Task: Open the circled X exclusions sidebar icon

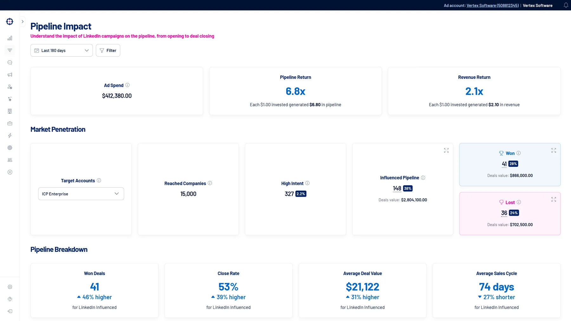Action: pos(10,172)
